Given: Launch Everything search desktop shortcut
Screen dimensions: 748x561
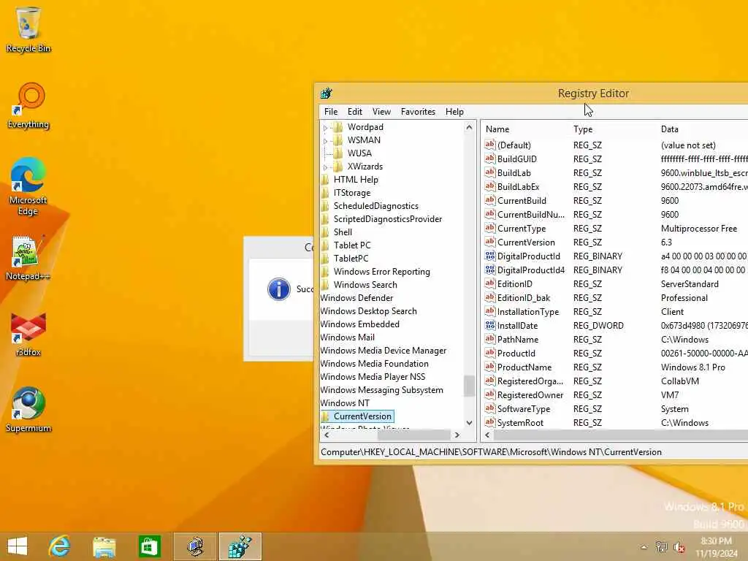Looking at the screenshot, I should [x=28, y=106].
